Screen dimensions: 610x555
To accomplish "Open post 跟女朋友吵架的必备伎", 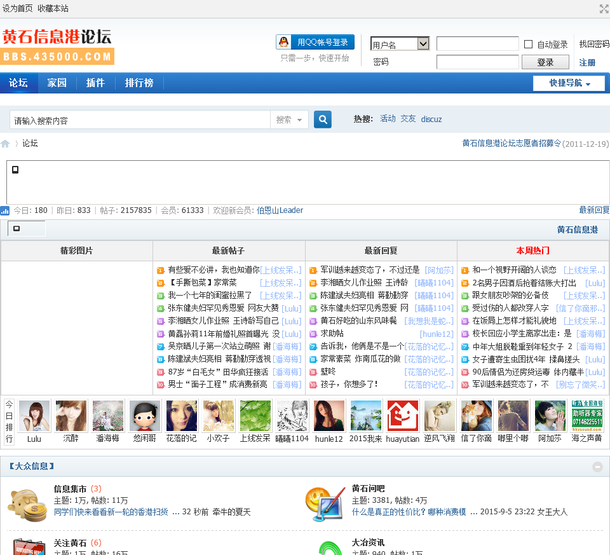I will (x=510, y=296).
